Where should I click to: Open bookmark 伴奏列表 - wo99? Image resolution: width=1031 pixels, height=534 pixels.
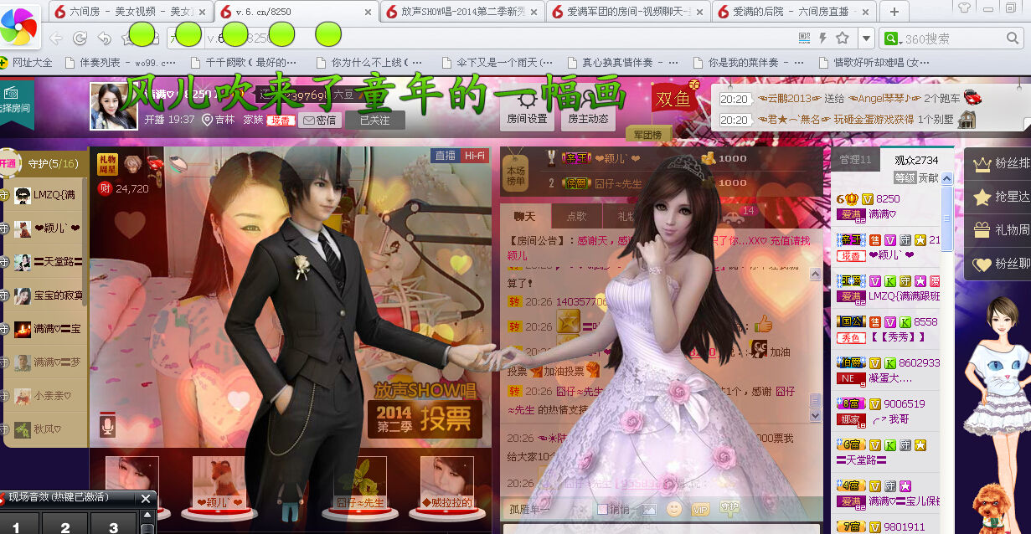(120, 63)
